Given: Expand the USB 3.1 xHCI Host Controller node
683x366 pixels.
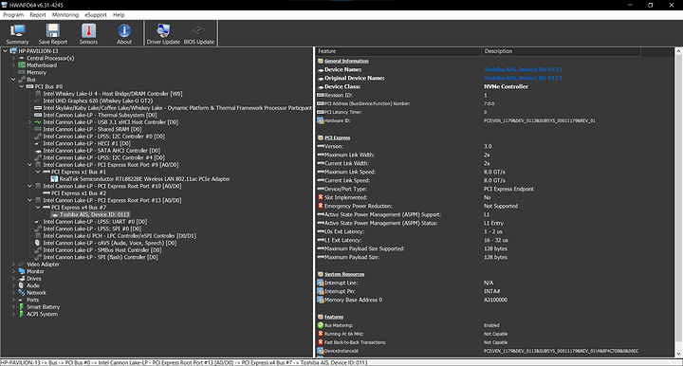Looking at the screenshot, I should point(29,122).
